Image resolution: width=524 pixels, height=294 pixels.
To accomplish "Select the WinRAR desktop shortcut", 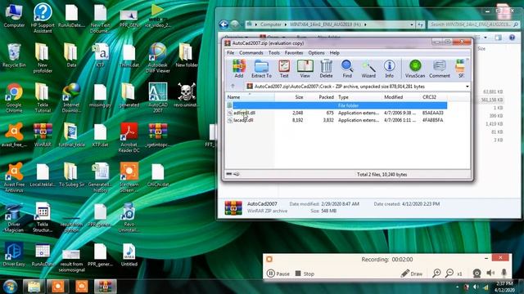I will (43, 136).
